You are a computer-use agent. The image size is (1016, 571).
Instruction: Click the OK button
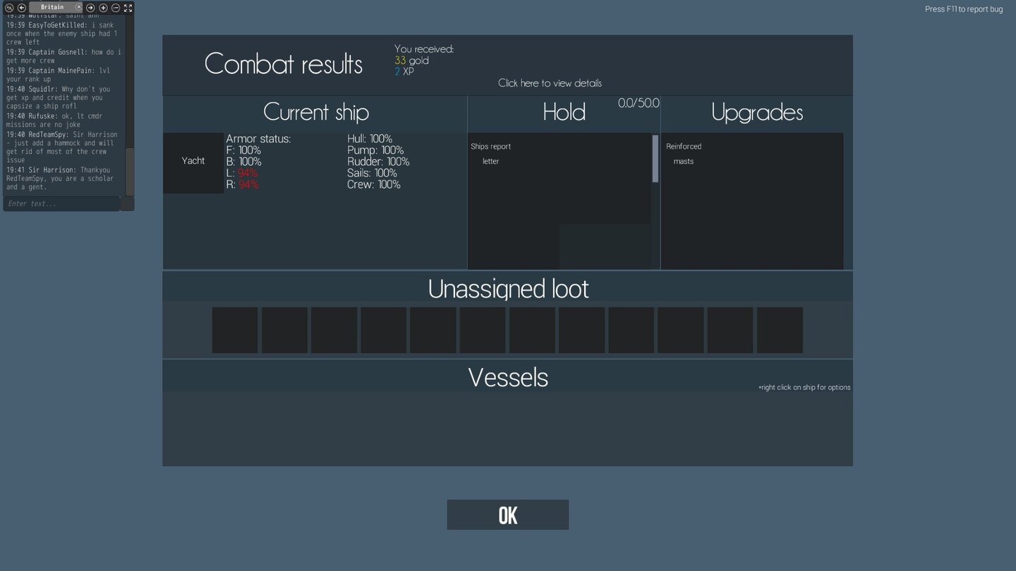508,515
